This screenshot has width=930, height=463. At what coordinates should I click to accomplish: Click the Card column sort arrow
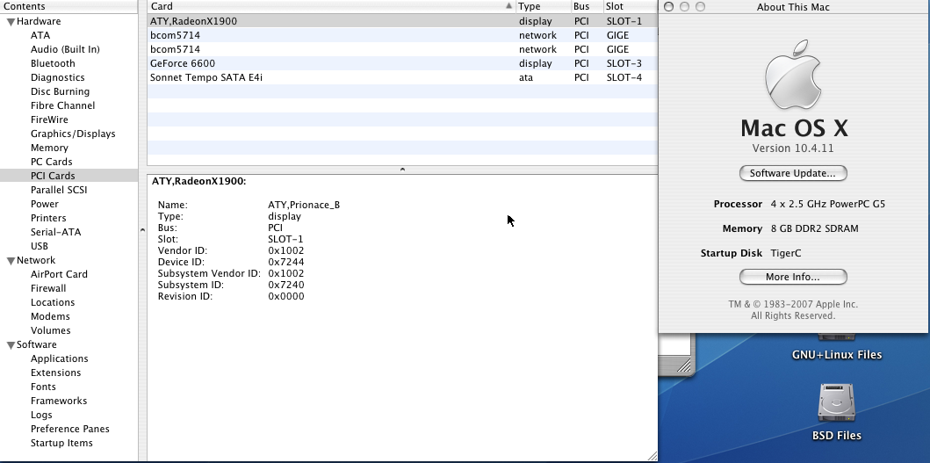(x=508, y=6)
